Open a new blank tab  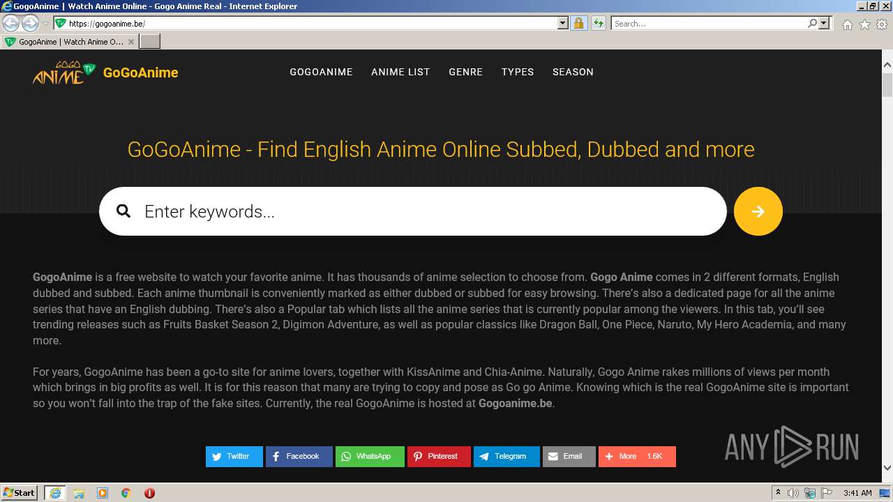[x=150, y=42]
